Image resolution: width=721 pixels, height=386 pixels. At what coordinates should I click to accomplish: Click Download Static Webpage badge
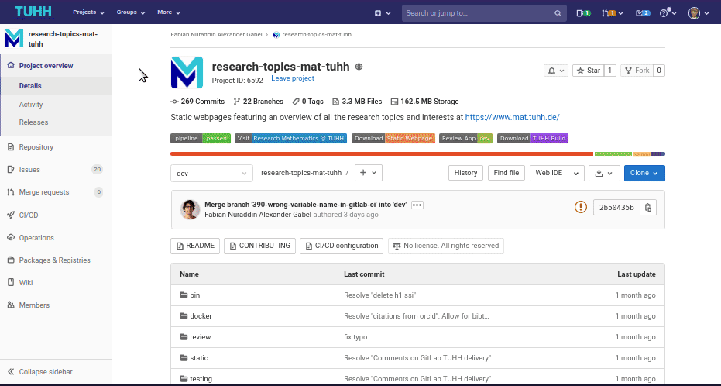(393, 139)
